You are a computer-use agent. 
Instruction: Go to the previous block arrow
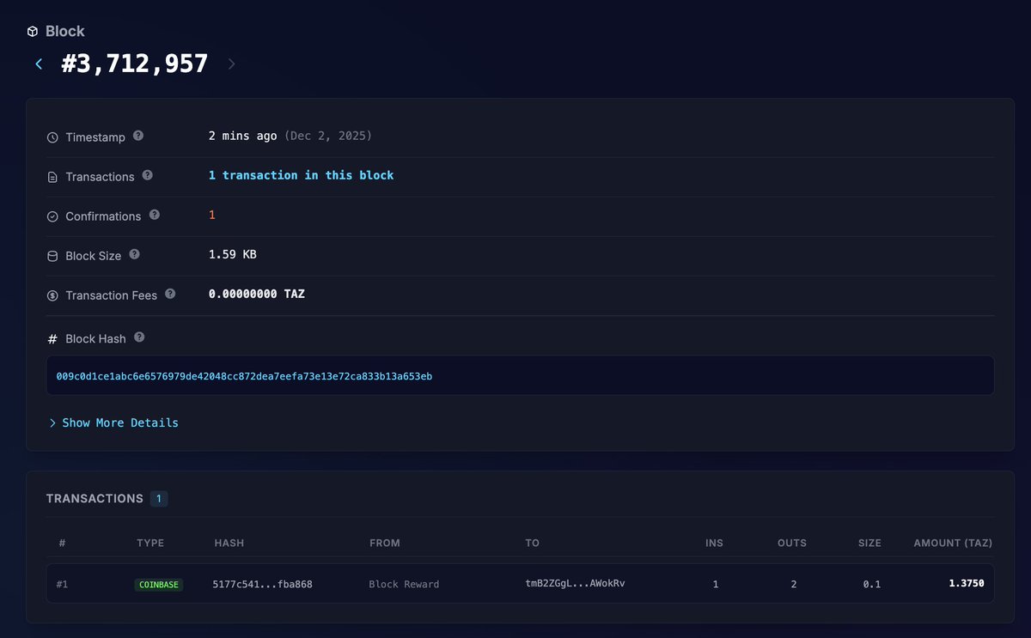click(39, 64)
